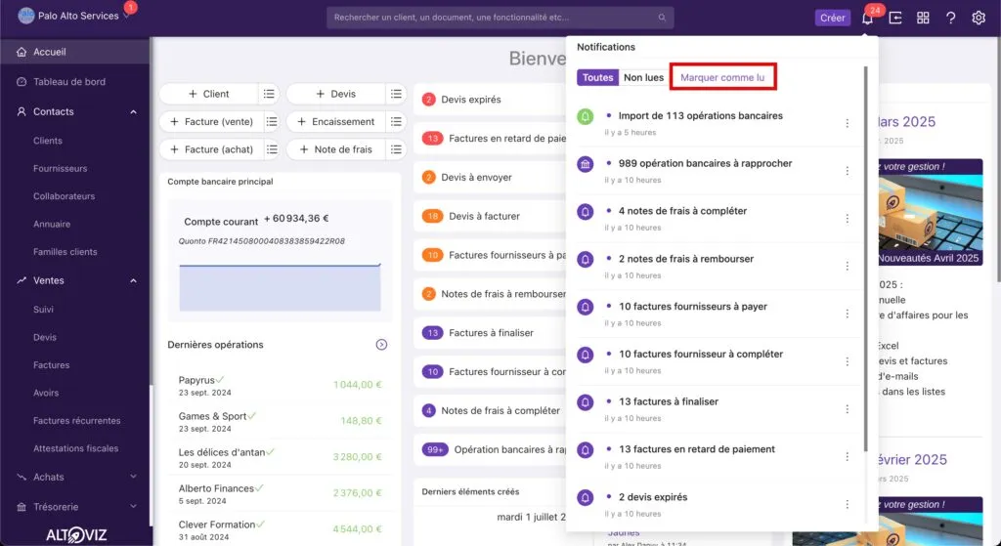Screen dimensions: 1001x546
Task: Open the notifications bell icon
Action: tap(867, 18)
